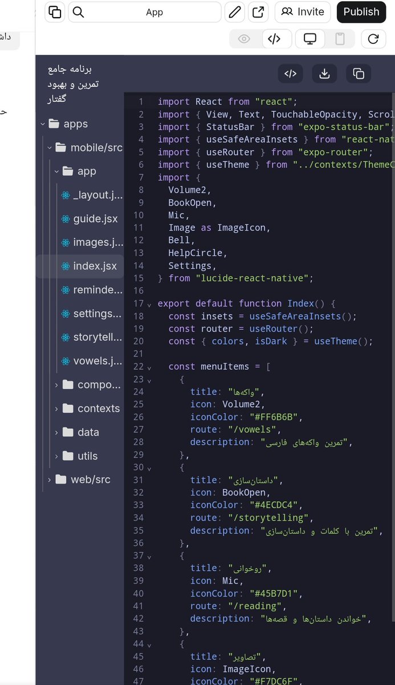Open the app in a new window icon
The image size is (395, 685).
point(258,12)
